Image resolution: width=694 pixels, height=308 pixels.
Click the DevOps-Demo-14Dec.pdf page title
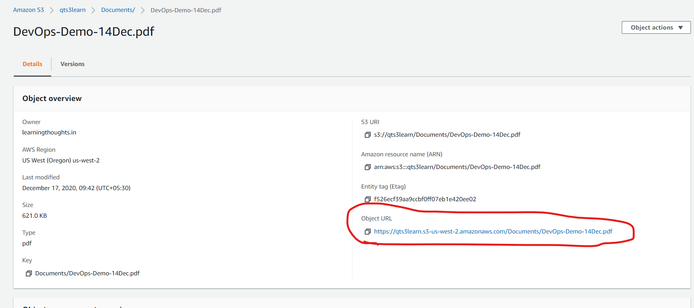pos(84,31)
